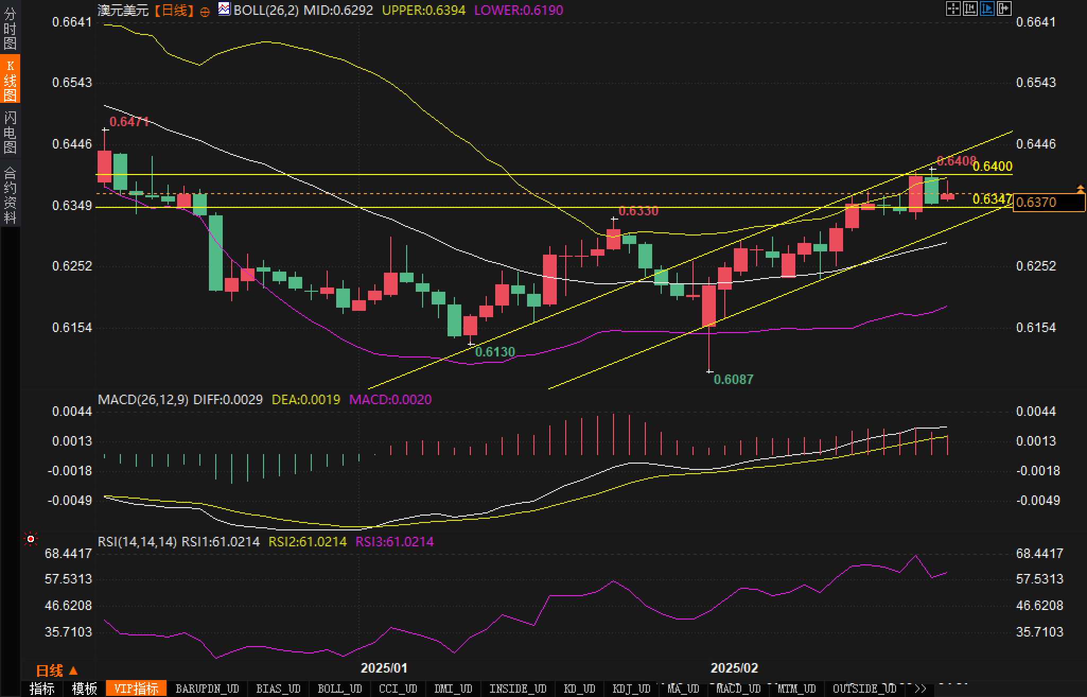Apply the BARUPDN_UD indicator
This screenshot has width=1087, height=697.
click(207, 689)
